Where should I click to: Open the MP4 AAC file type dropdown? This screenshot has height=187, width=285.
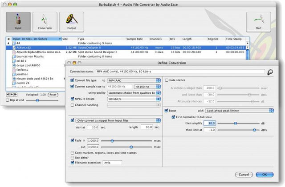coord(134,80)
